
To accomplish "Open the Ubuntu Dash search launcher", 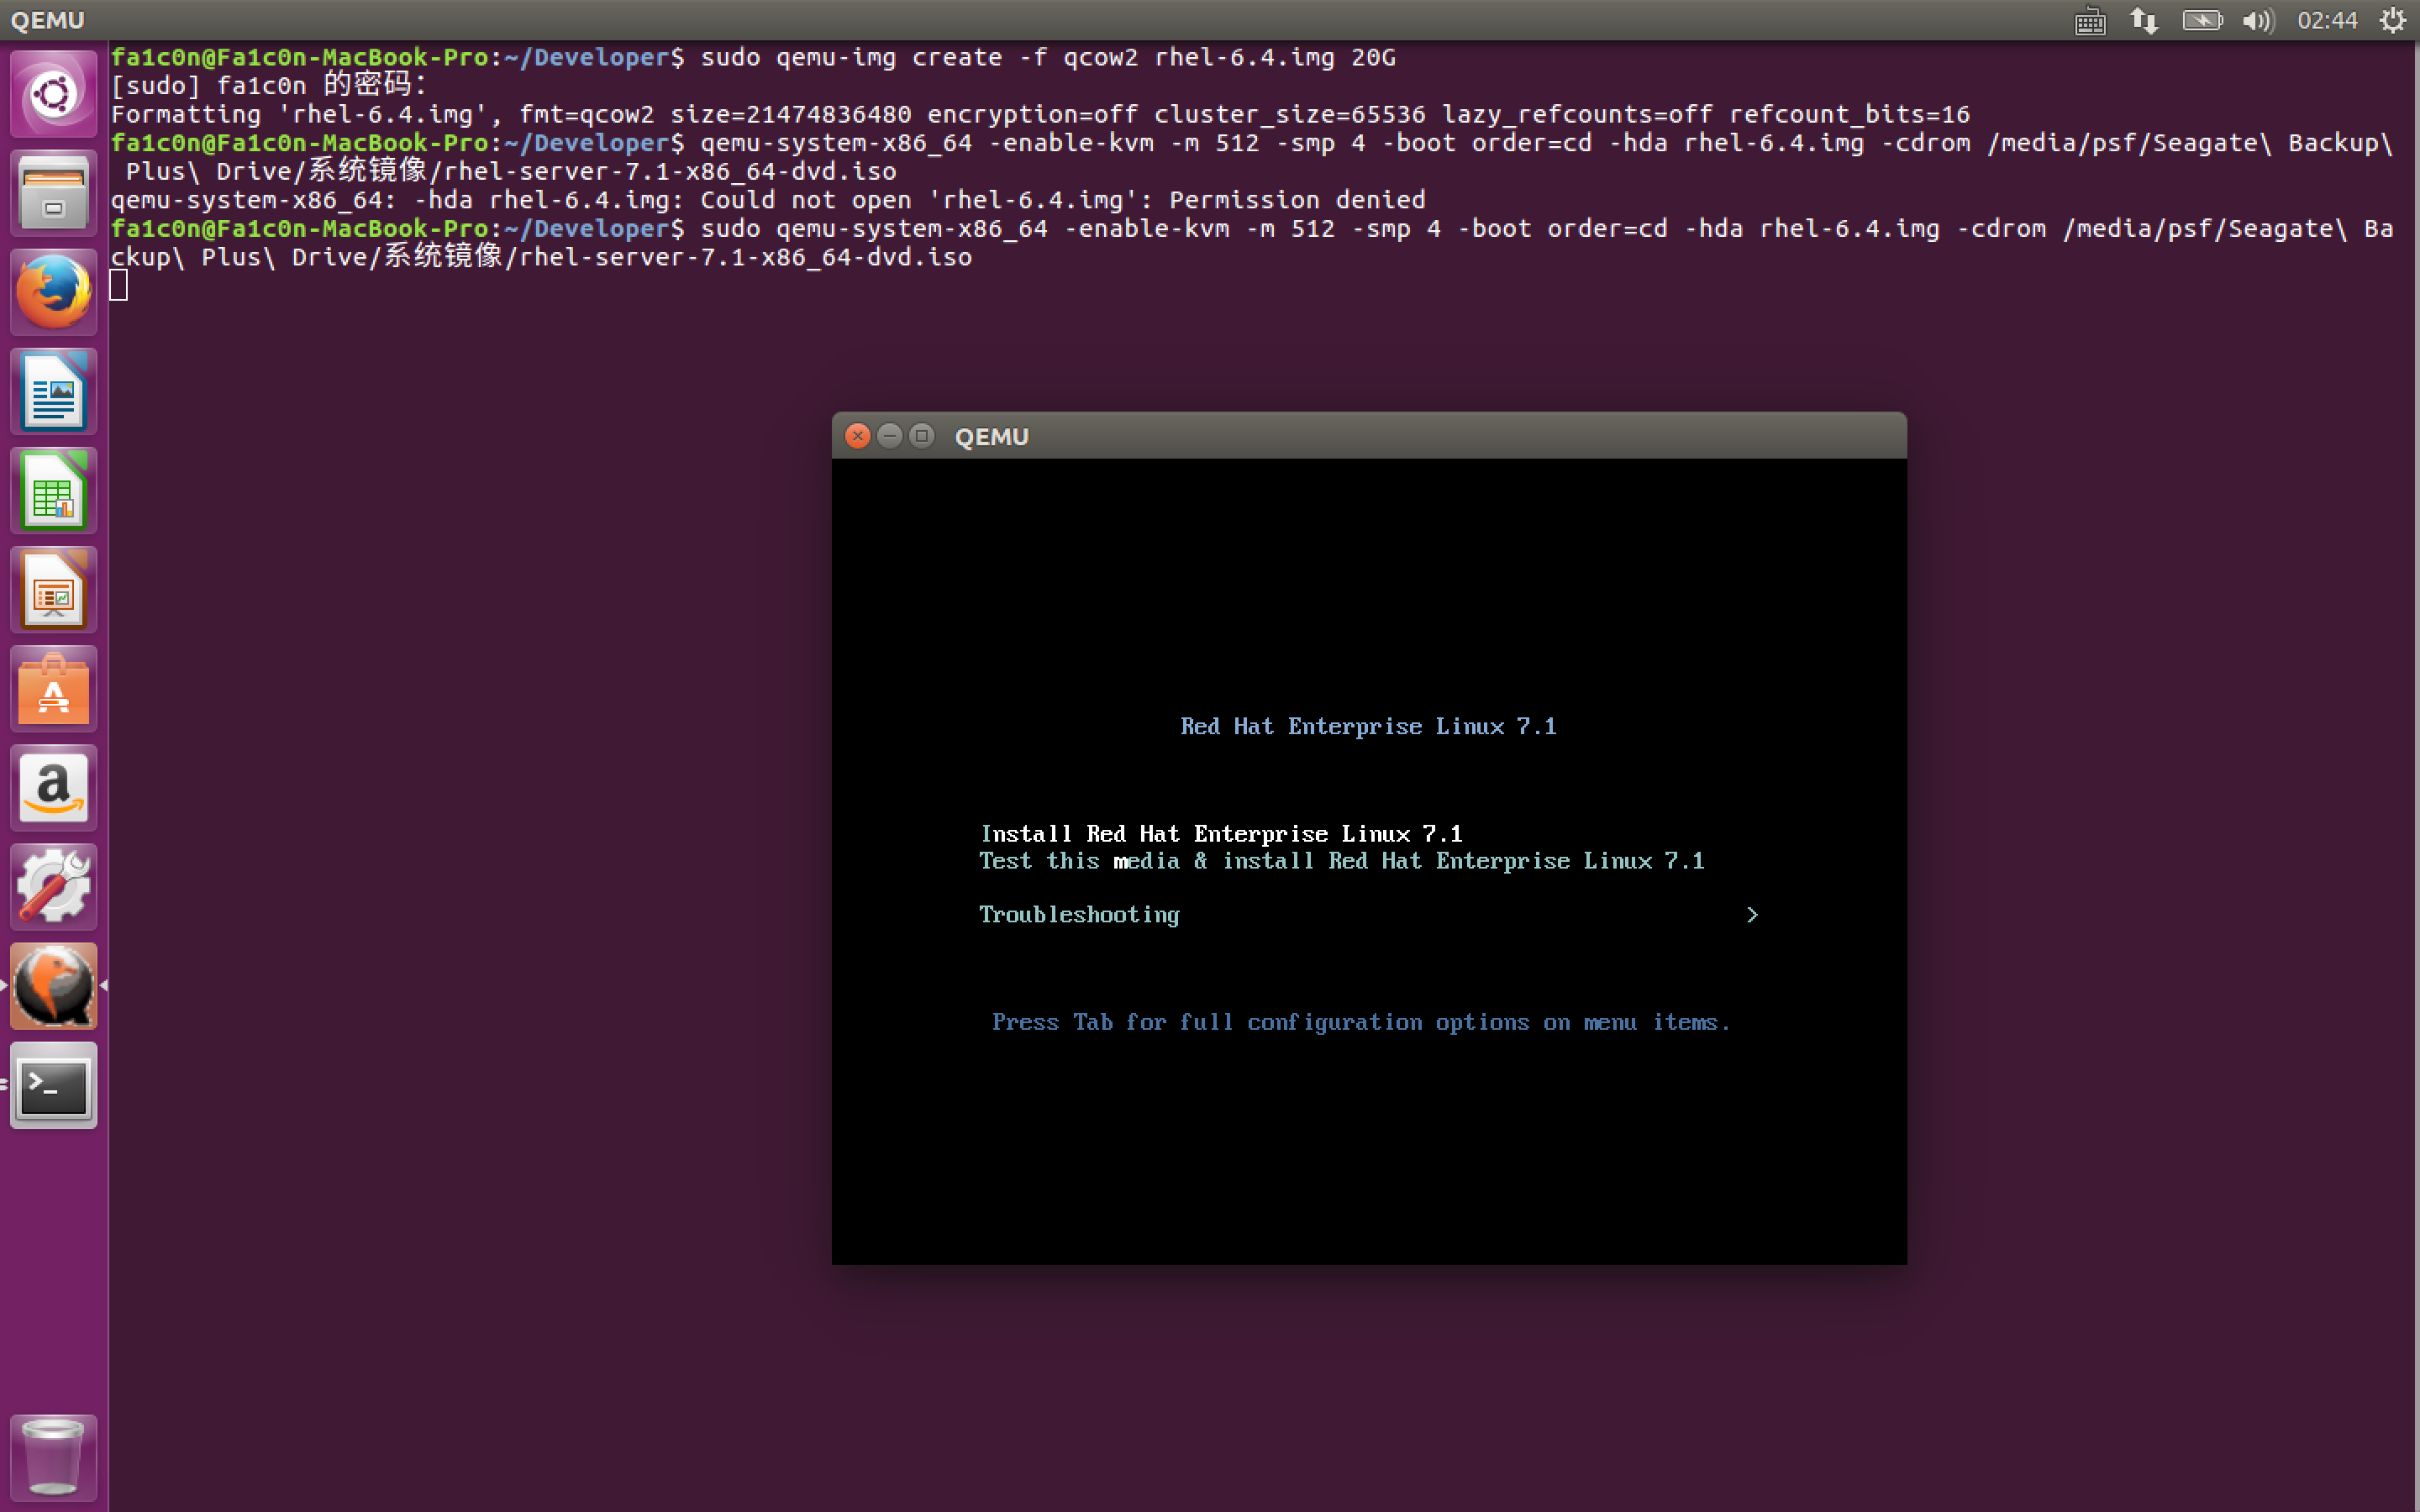I will [53, 94].
